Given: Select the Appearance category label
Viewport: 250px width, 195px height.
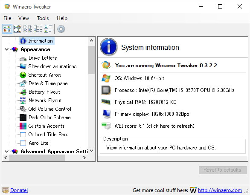Looking at the screenshot, I should [x=35, y=49].
